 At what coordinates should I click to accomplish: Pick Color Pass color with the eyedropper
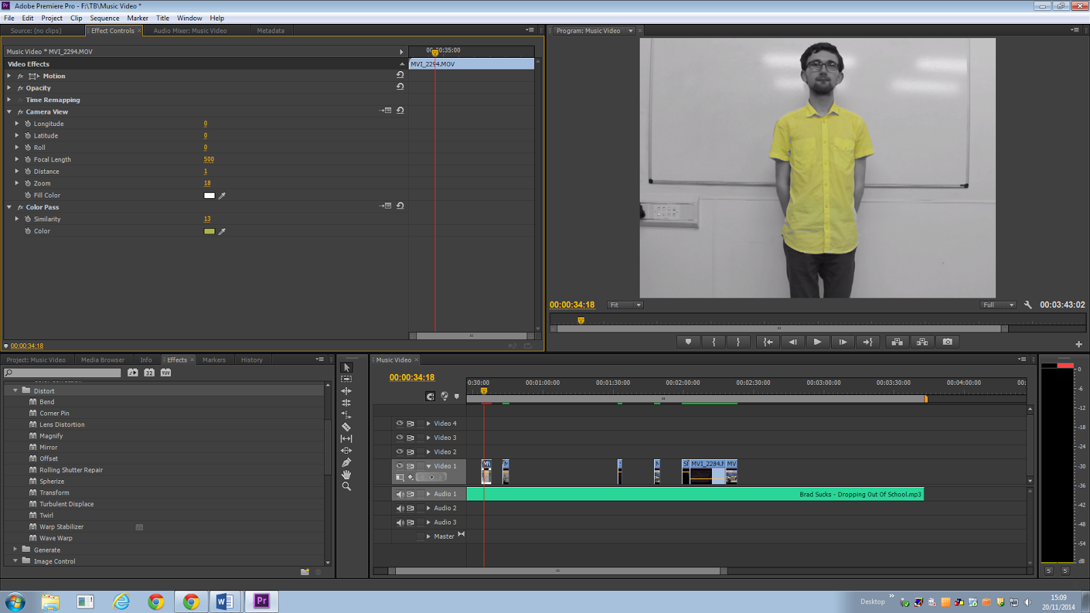pyautogui.click(x=222, y=232)
